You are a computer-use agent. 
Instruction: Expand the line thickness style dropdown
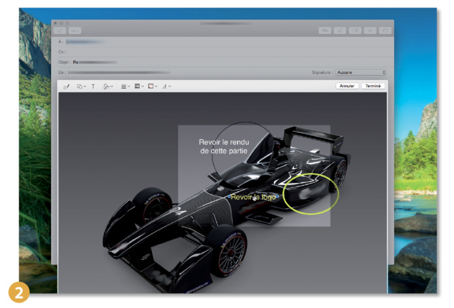(126, 87)
